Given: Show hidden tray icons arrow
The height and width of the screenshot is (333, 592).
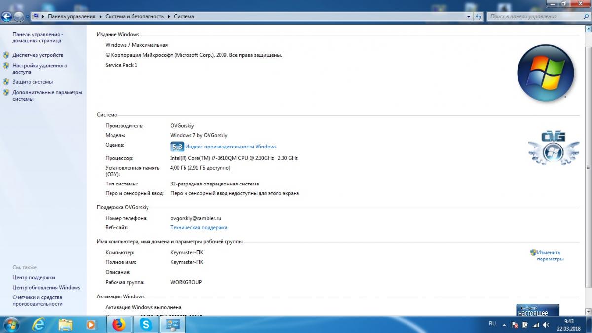Looking at the screenshot, I should [x=504, y=325].
